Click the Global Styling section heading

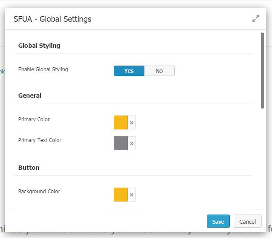point(39,46)
